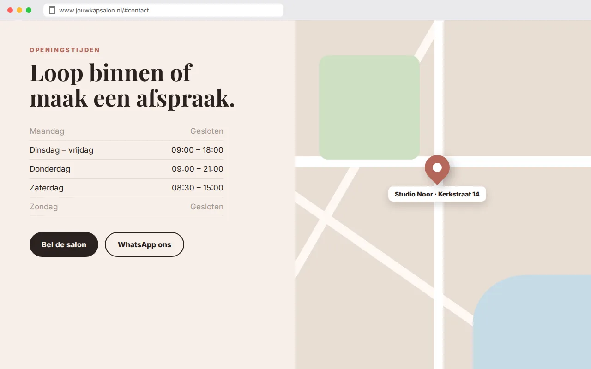The image size is (591, 369).
Task: Click the blue water area on the map
Action: pos(532,322)
